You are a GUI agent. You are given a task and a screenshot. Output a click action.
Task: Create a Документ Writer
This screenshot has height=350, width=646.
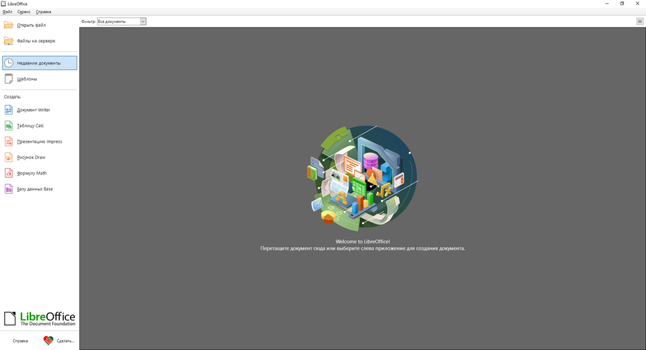34,110
